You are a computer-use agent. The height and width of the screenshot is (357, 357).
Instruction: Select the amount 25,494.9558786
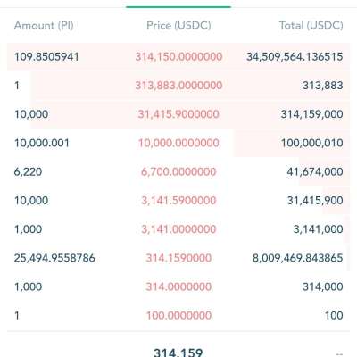pos(54,258)
